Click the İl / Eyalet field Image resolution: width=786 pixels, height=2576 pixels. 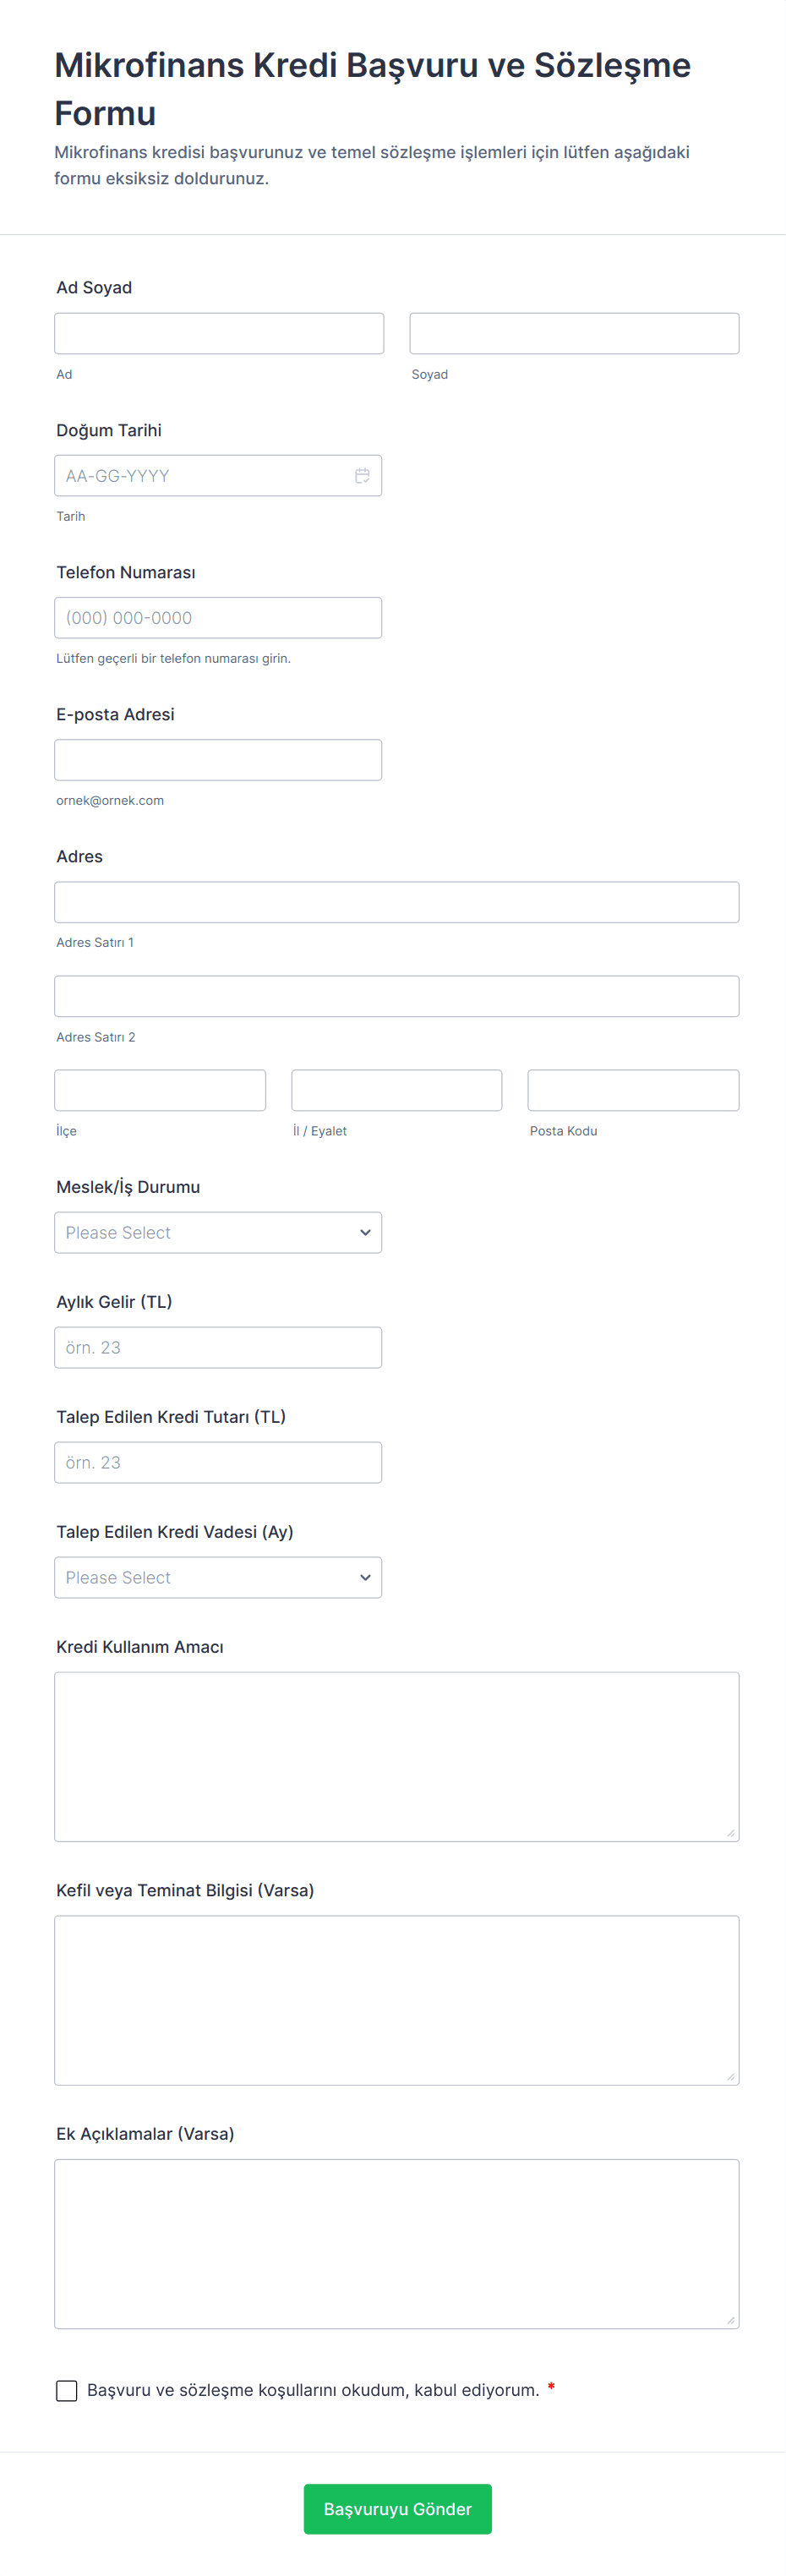(397, 1091)
